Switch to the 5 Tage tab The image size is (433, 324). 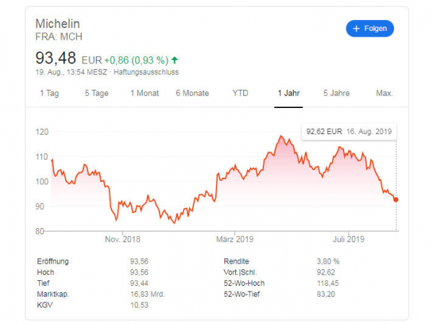tap(97, 93)
